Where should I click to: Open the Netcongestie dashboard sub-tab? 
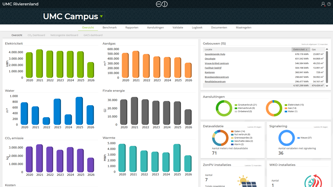pos(64,35)
